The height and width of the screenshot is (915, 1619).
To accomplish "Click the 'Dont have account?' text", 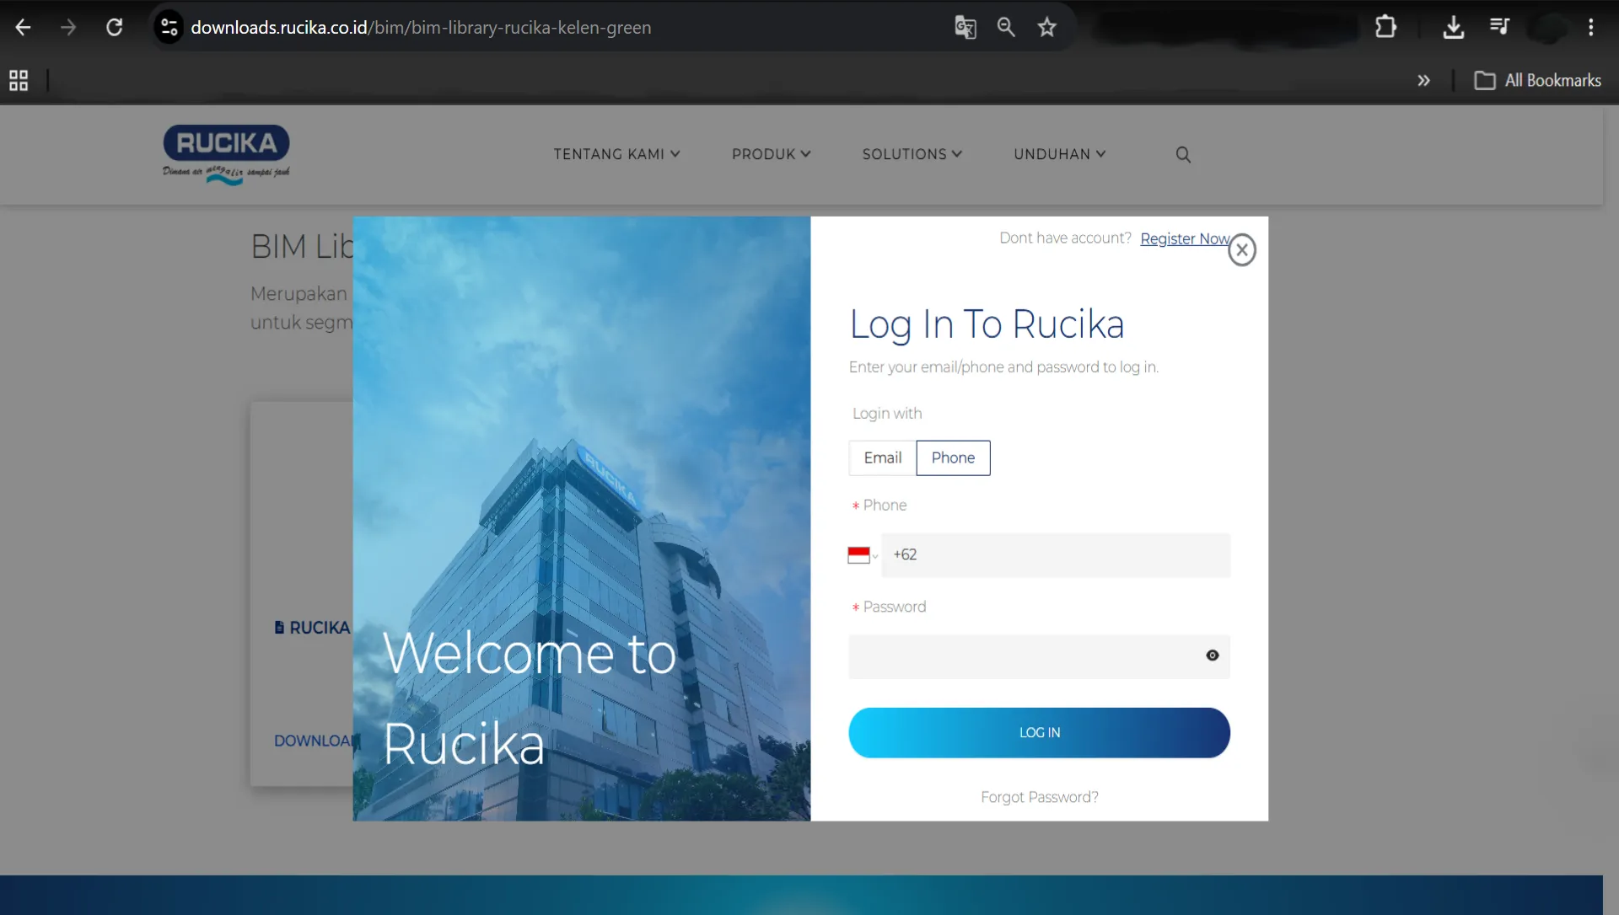I will pyautogui.click(x=1065, y=238).
